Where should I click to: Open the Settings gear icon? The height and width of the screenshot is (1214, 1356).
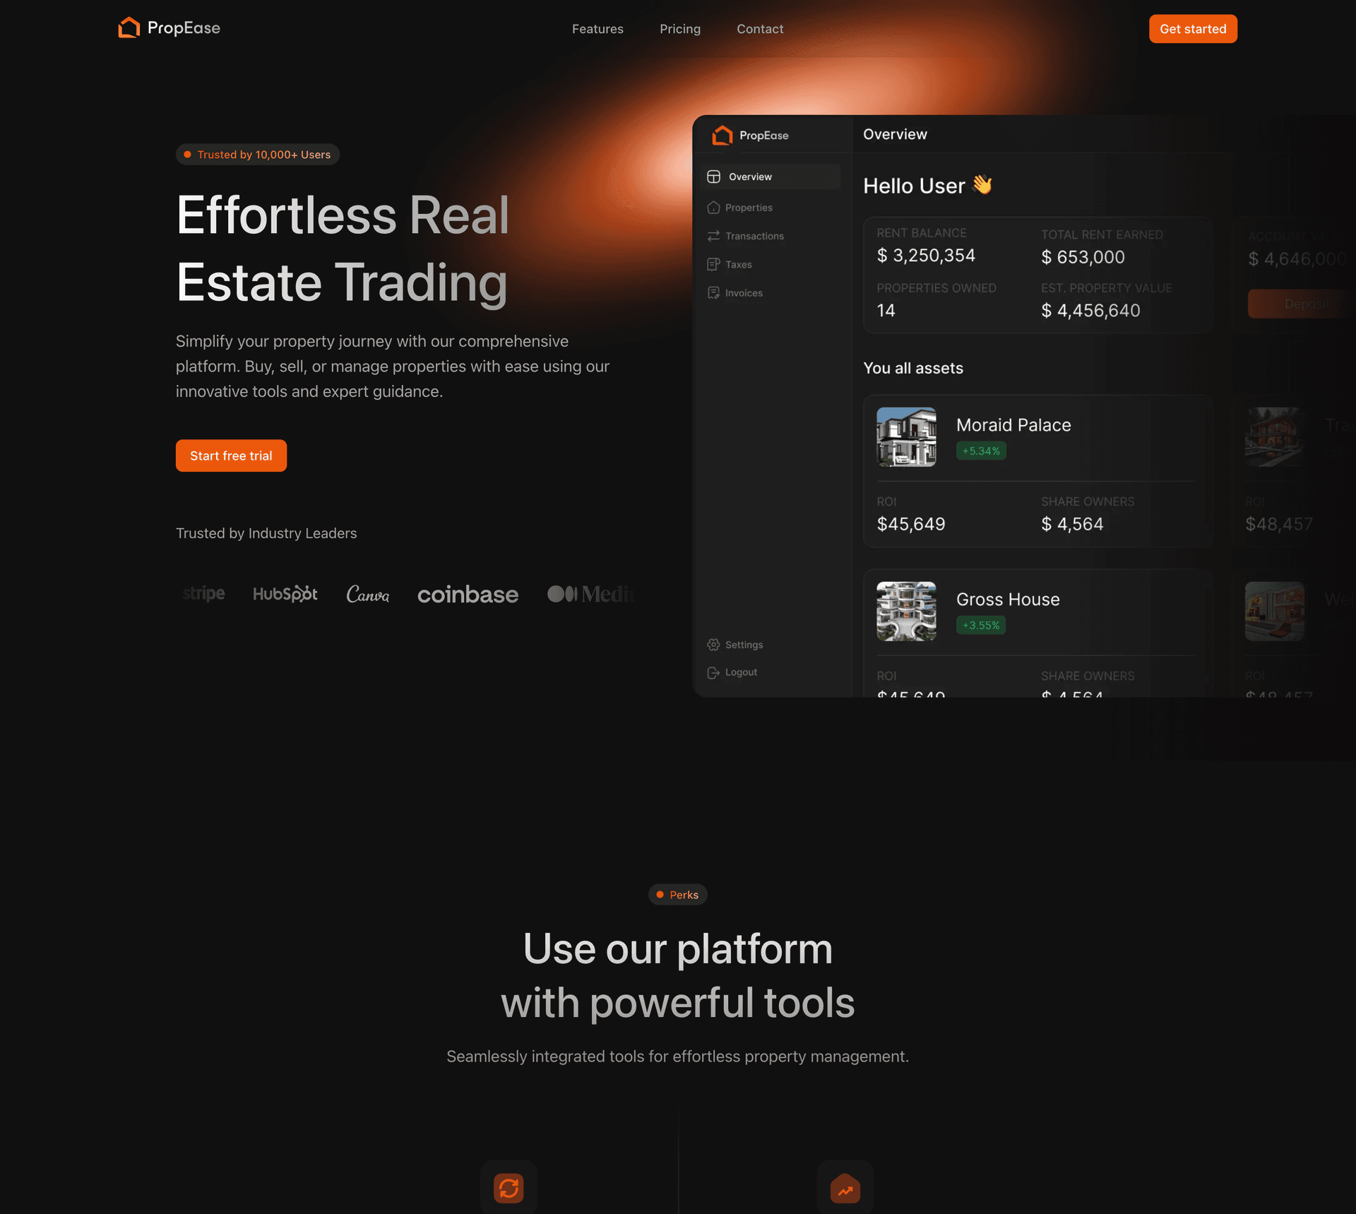[x=713, y=645]
